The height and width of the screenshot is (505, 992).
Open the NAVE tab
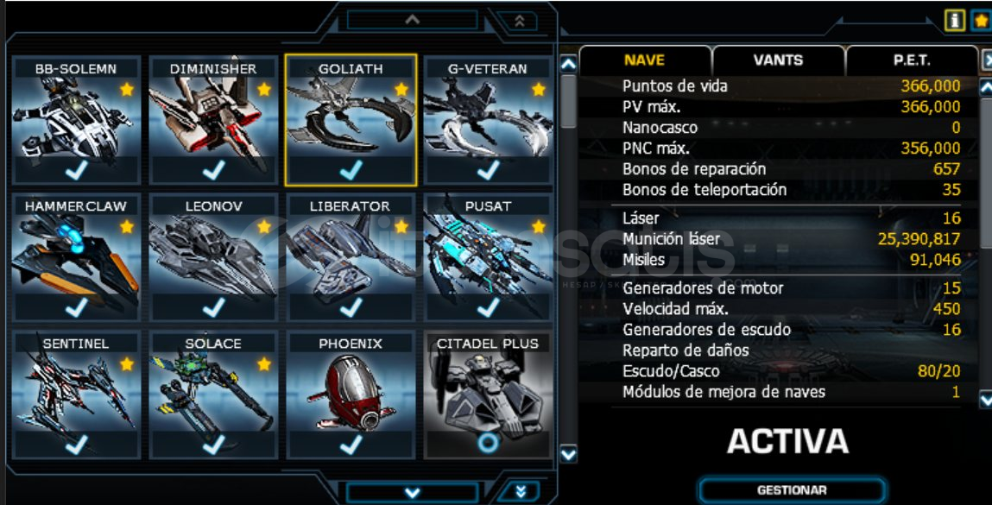coord(644,60)
